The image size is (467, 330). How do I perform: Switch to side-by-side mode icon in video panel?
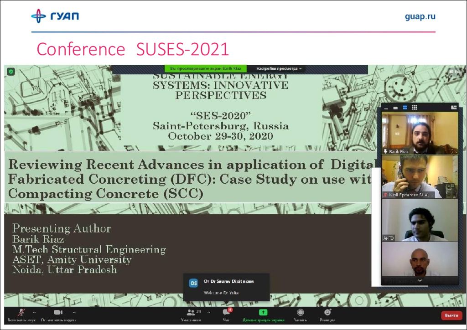[x=454, y=108]
